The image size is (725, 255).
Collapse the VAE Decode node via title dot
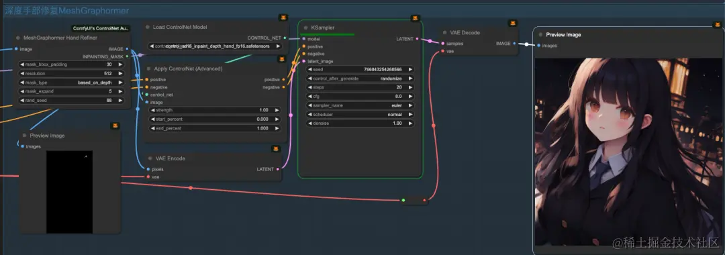click(x=444, y=33)
